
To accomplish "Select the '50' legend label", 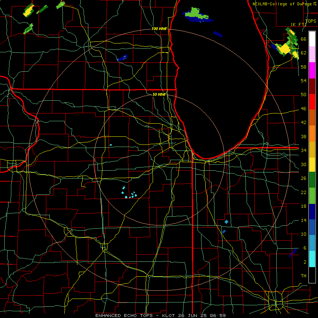I will (x=304, y=95).
